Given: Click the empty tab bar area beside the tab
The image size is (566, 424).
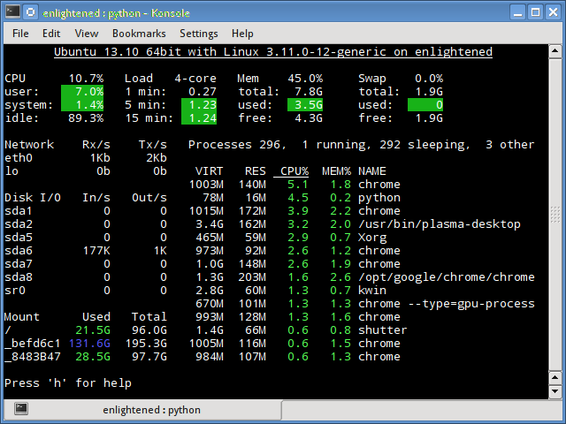Looking at the screenshot, I should coord(421,410).
